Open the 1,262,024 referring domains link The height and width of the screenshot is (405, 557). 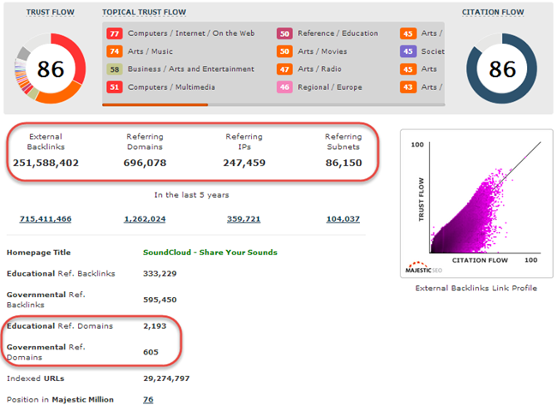(x=145, y=219)
